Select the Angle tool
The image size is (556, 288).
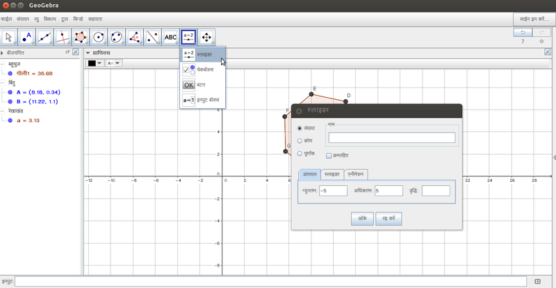pos(135,37)
